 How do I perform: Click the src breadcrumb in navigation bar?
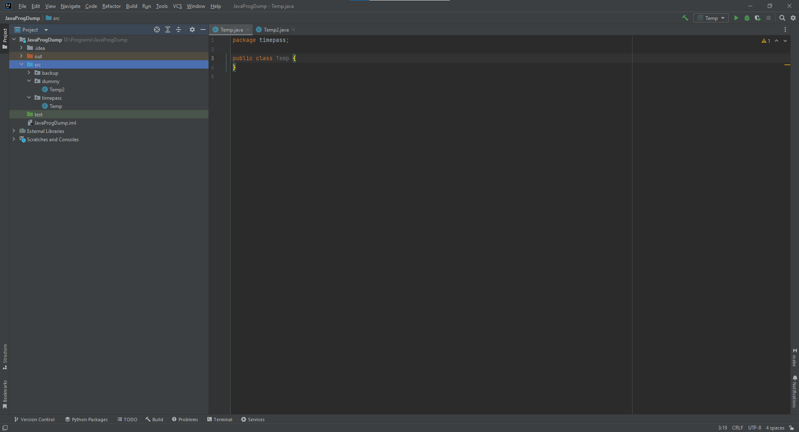53,18
